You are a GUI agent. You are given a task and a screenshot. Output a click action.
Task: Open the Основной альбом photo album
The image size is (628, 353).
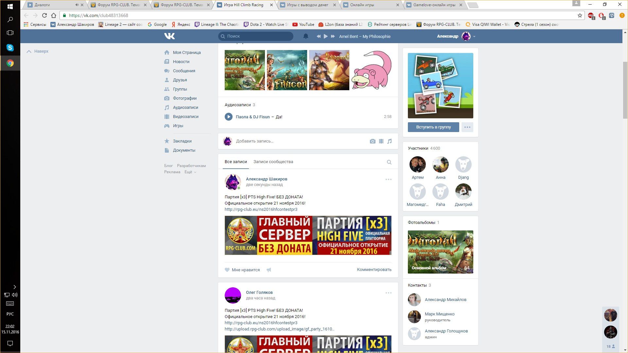point(441,252)
